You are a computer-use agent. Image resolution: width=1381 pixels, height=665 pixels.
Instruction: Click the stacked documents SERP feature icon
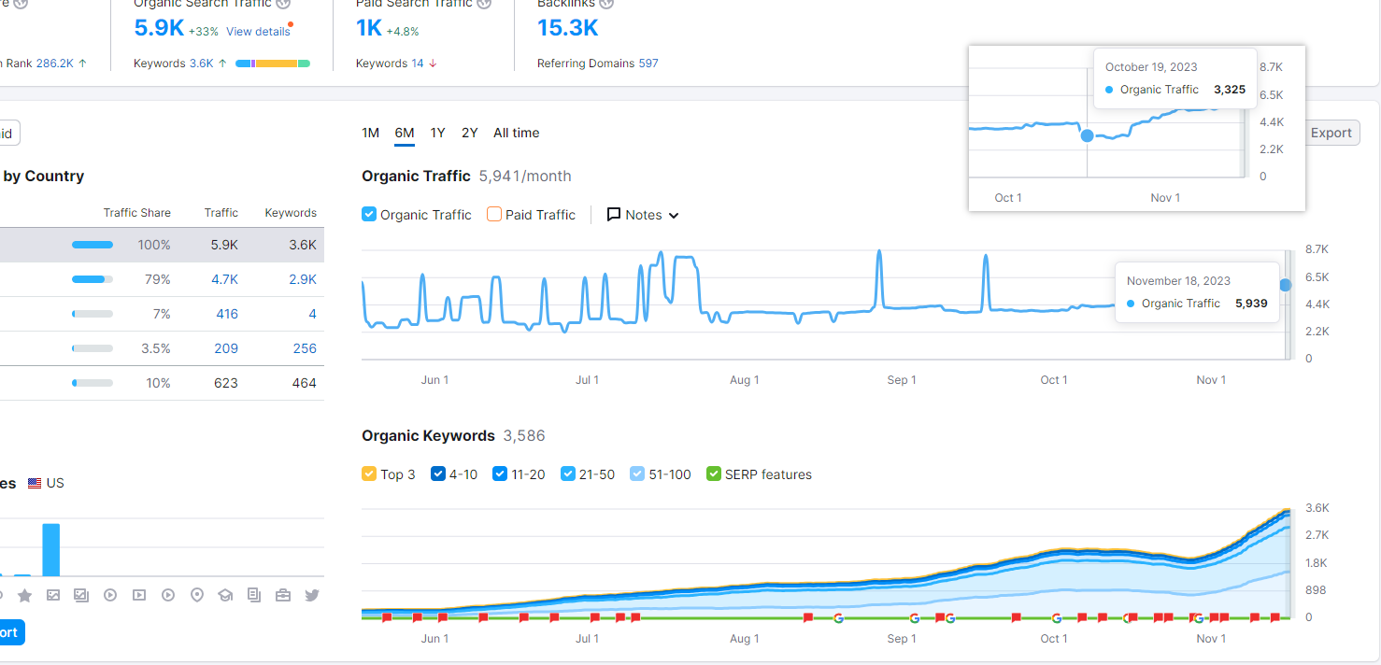(254, 595)
